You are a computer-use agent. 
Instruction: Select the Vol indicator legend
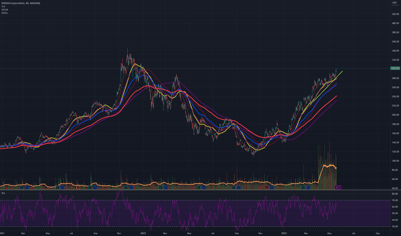(x=3, y=6)
